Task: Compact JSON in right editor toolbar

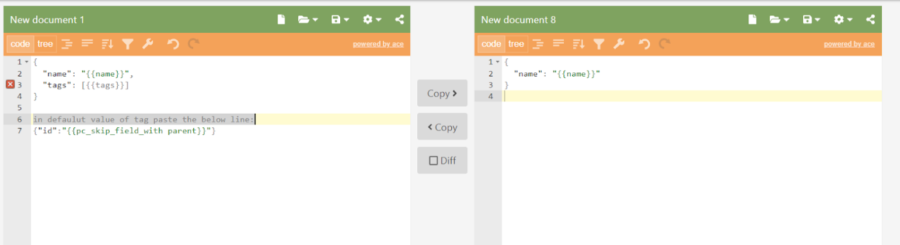Action: tap(558, 44)
